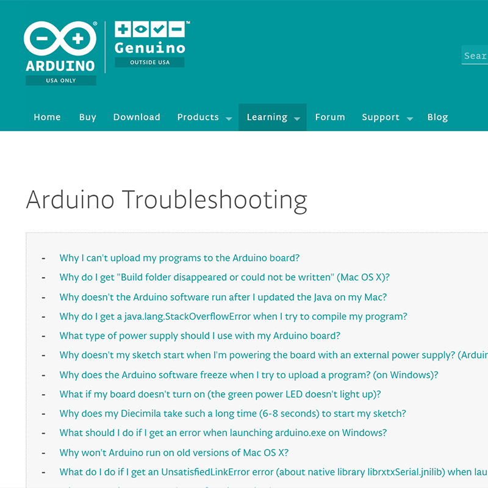Screen dimensions: 488x488
Task: Open the Download menu item
Action: click(137, 117)
